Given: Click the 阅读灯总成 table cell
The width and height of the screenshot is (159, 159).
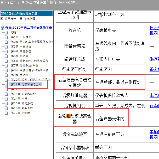Looking at the screenshot, I should [75, 59].
